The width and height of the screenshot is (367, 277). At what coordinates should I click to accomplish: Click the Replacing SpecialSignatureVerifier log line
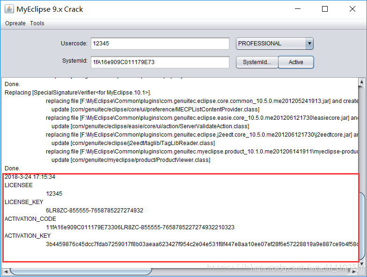click(78, 93)
